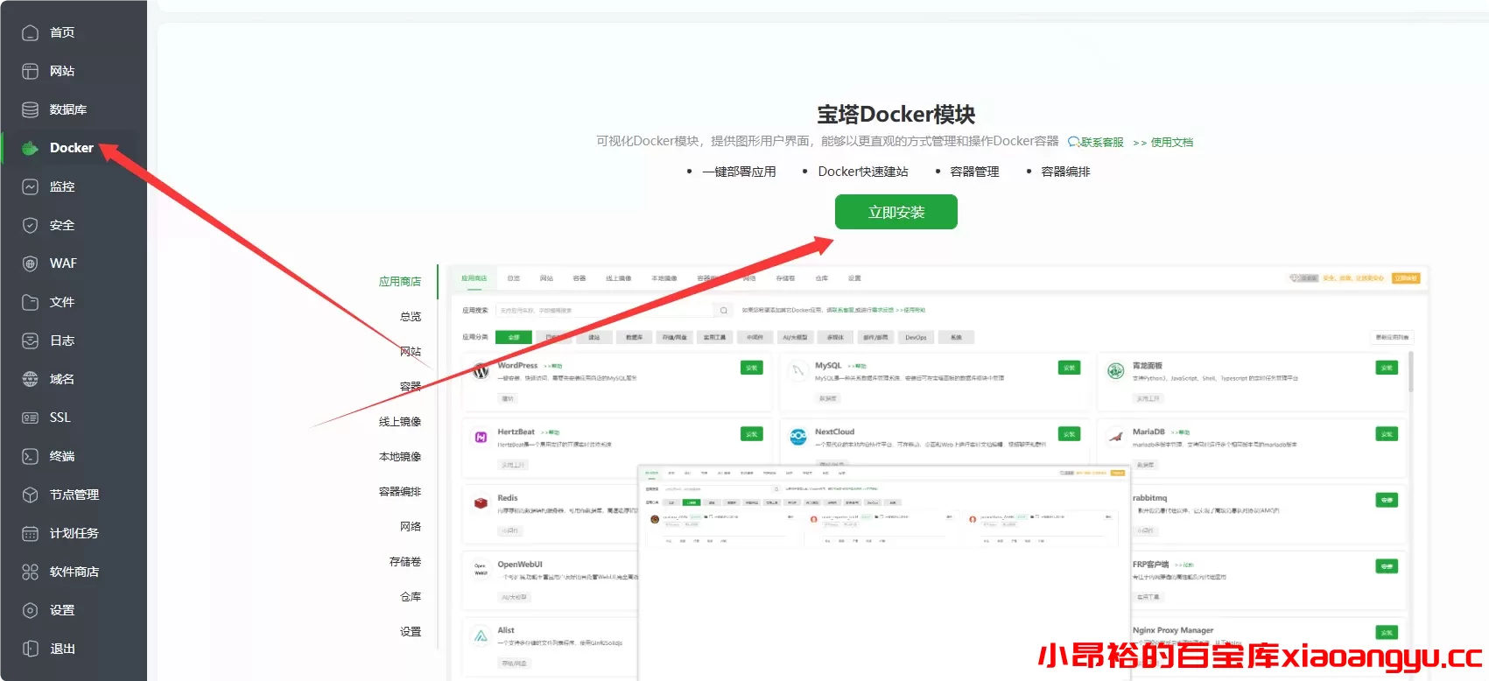Click the Nginx Proxy Manager title in preview
1489x681 pixels.
tap(1173, 630)
